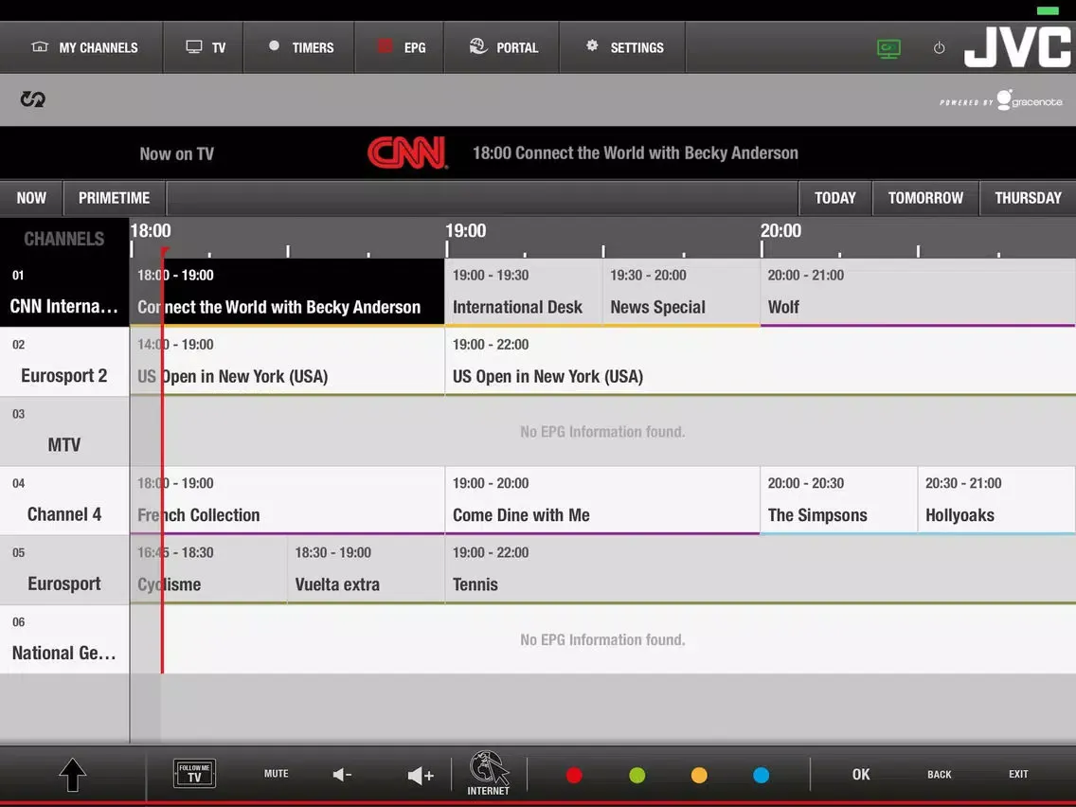This screenshot has width=1076, height=807.
Task: Open the Timers tab
Action: point(299,47)
